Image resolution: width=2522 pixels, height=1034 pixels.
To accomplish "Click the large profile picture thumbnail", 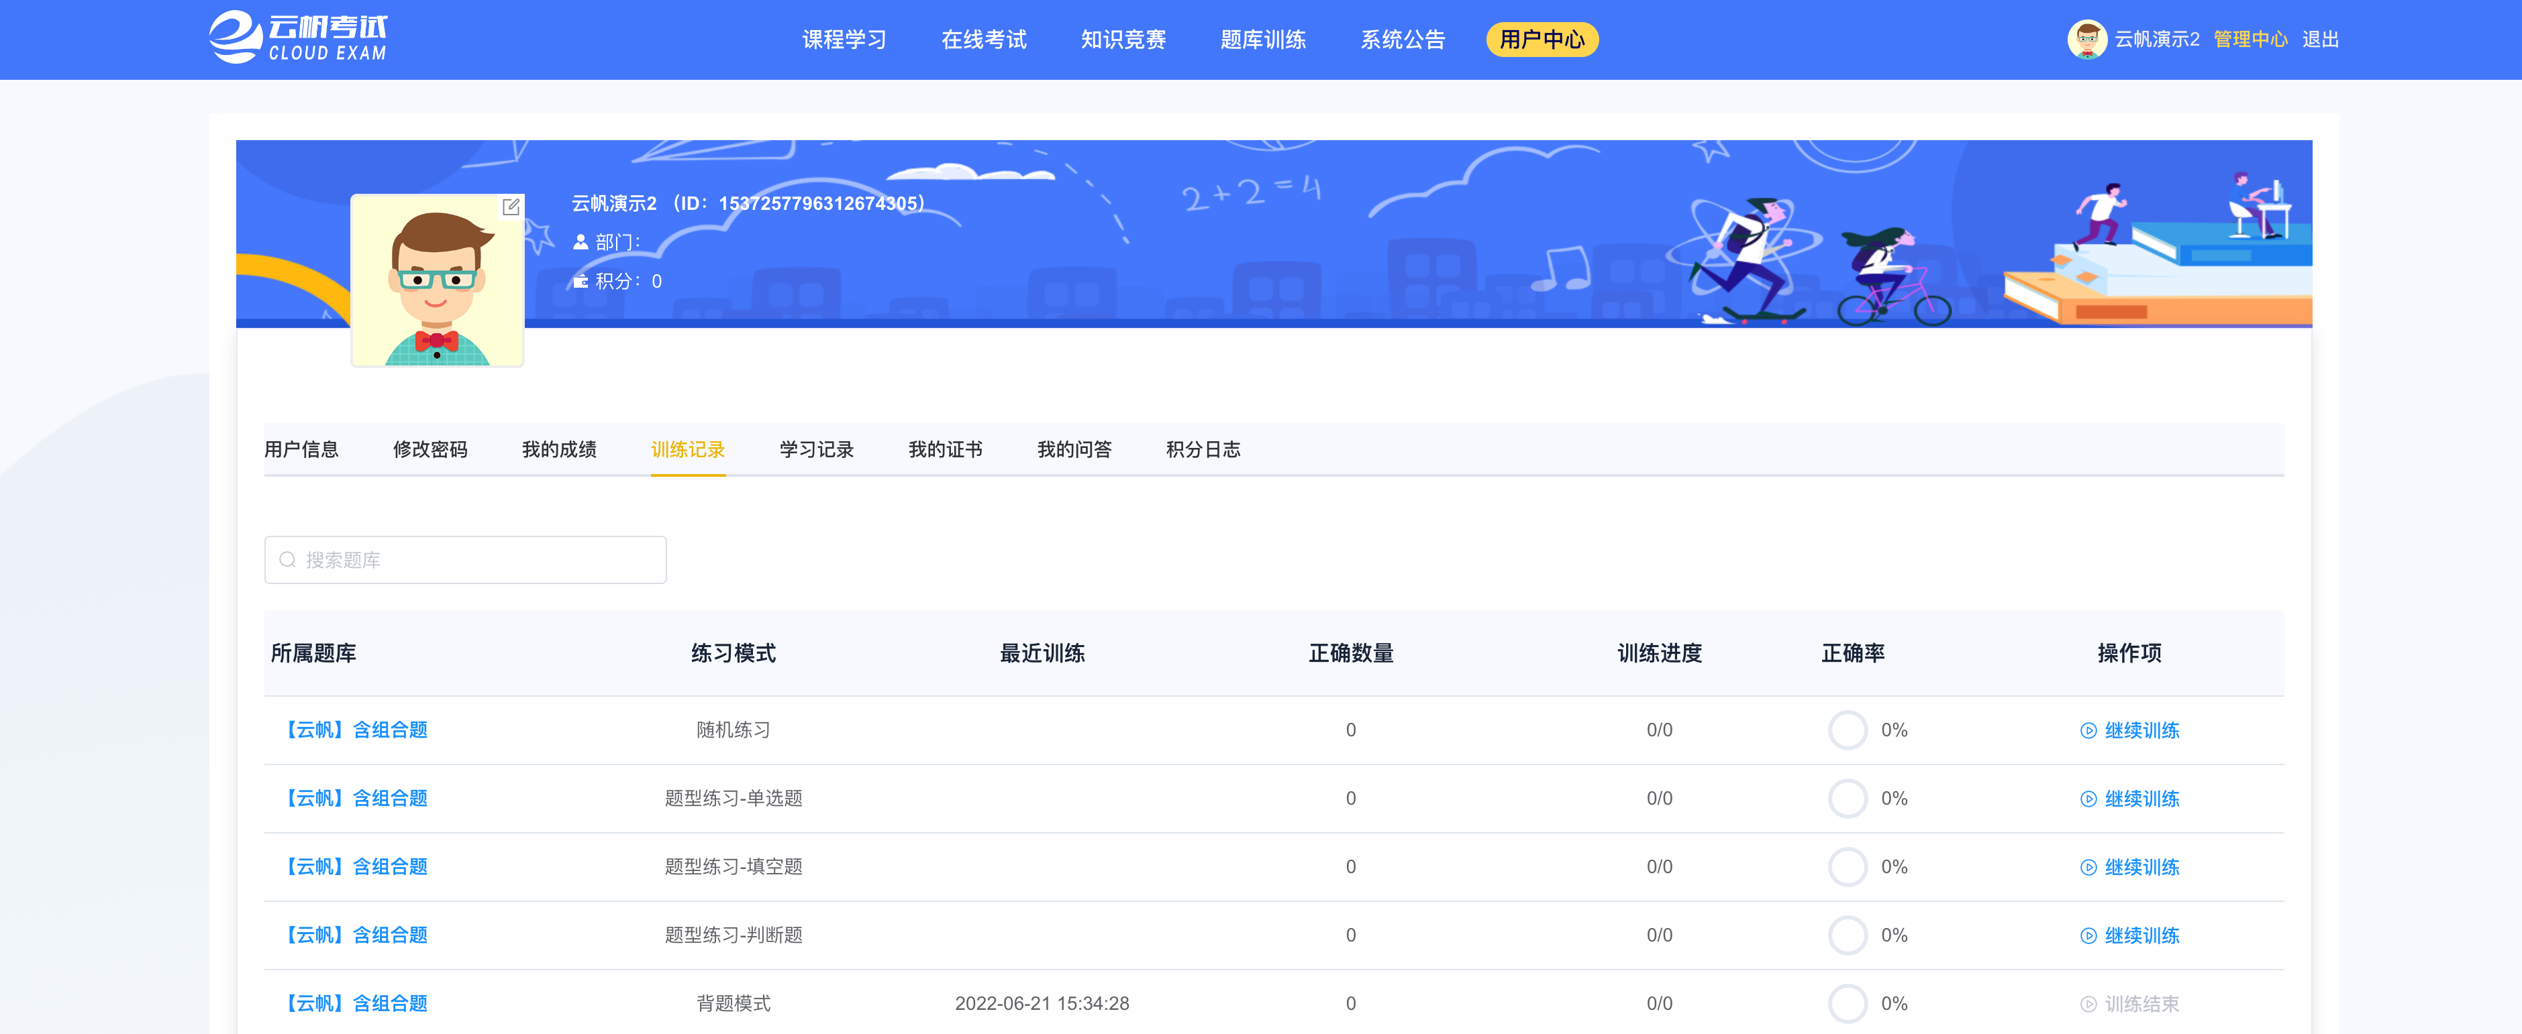I will 438,280.
